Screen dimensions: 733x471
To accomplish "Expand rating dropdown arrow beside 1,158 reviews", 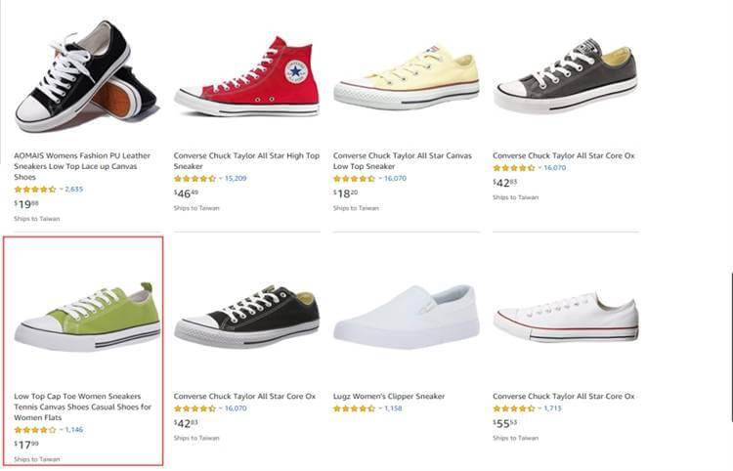I will (x=380, y=408).
